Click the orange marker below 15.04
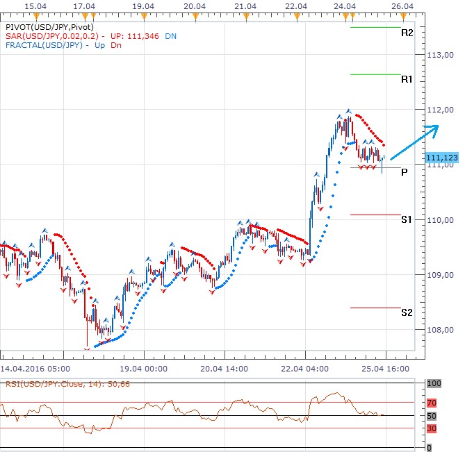 [36, 16]
